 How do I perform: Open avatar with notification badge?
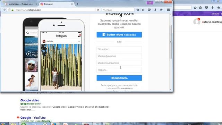(x=197, y=22)
